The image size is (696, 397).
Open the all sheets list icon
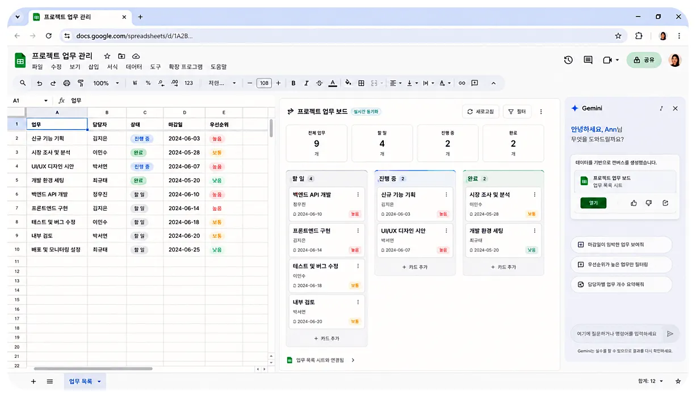(x=50, y=382)
